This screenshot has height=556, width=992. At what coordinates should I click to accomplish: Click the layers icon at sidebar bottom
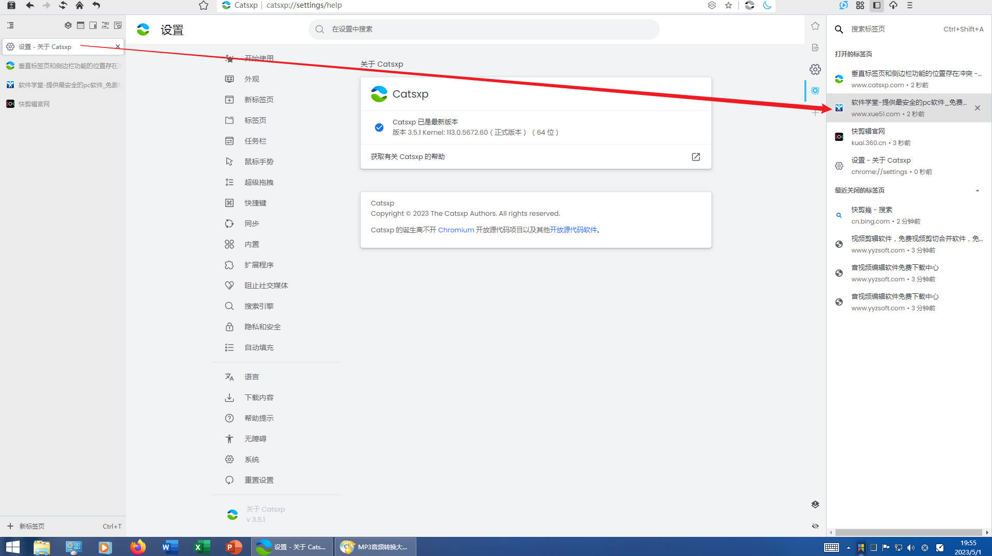(x=815, y=504)
